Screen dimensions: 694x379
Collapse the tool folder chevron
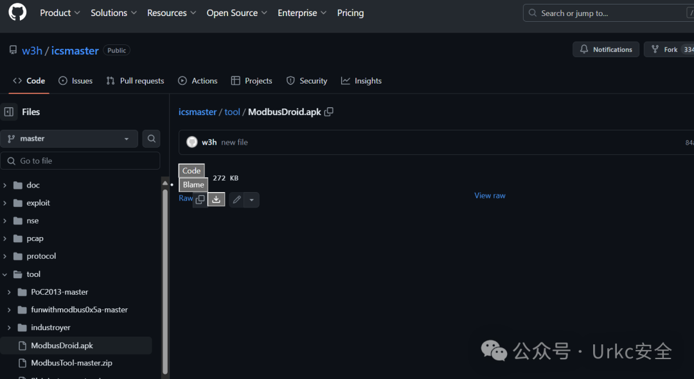pos(5,274)
